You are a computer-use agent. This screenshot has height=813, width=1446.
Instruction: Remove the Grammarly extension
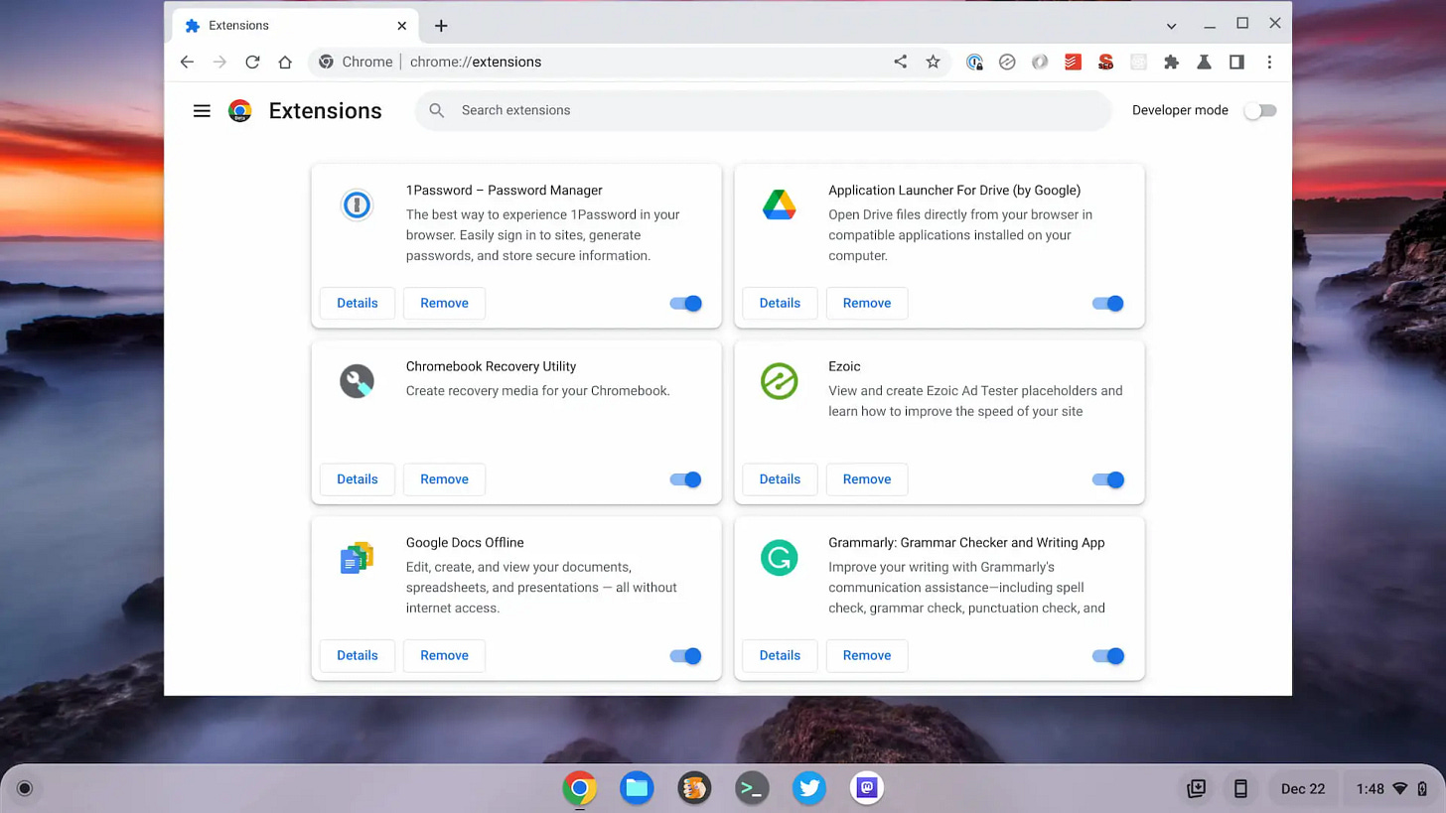pos(867,655)
